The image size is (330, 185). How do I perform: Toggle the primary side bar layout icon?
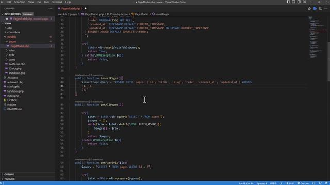[288, 2]
